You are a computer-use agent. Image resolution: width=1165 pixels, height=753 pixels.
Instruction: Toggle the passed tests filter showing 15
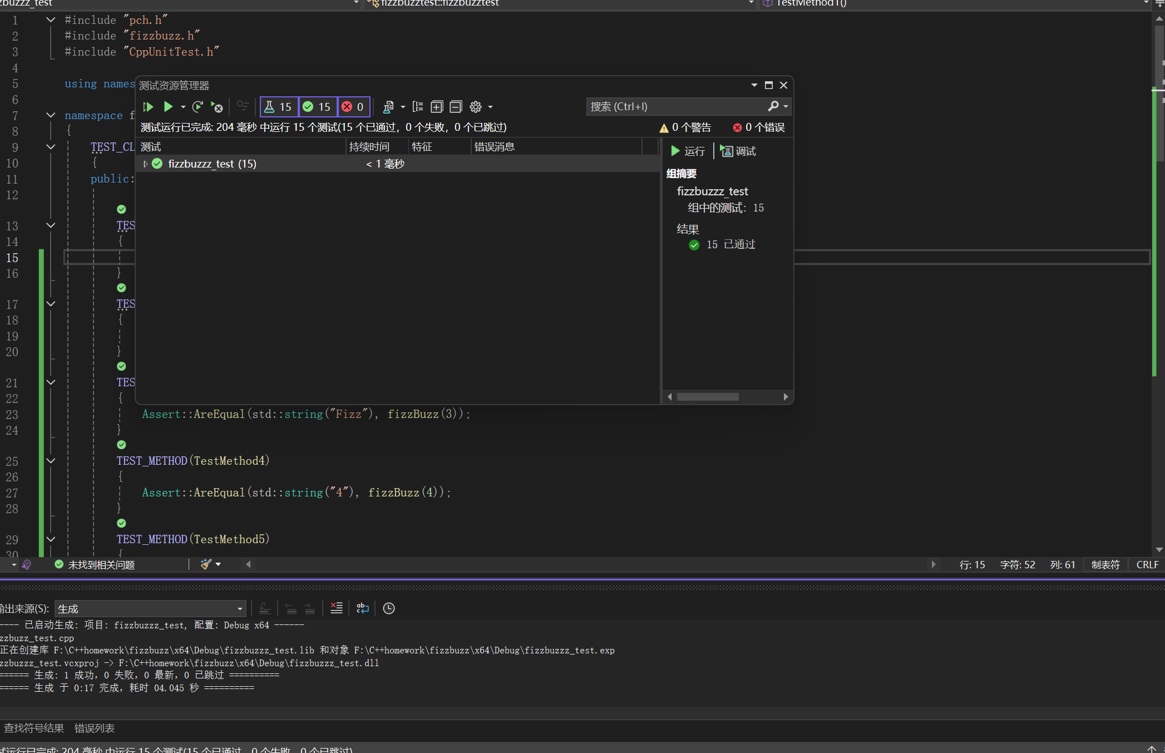coord(318,106)
